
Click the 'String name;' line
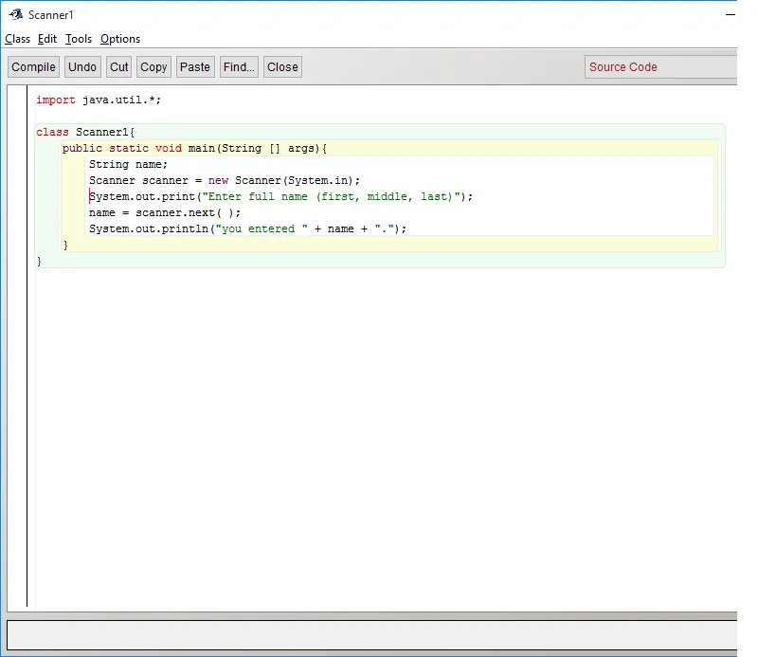click(128, 164)
